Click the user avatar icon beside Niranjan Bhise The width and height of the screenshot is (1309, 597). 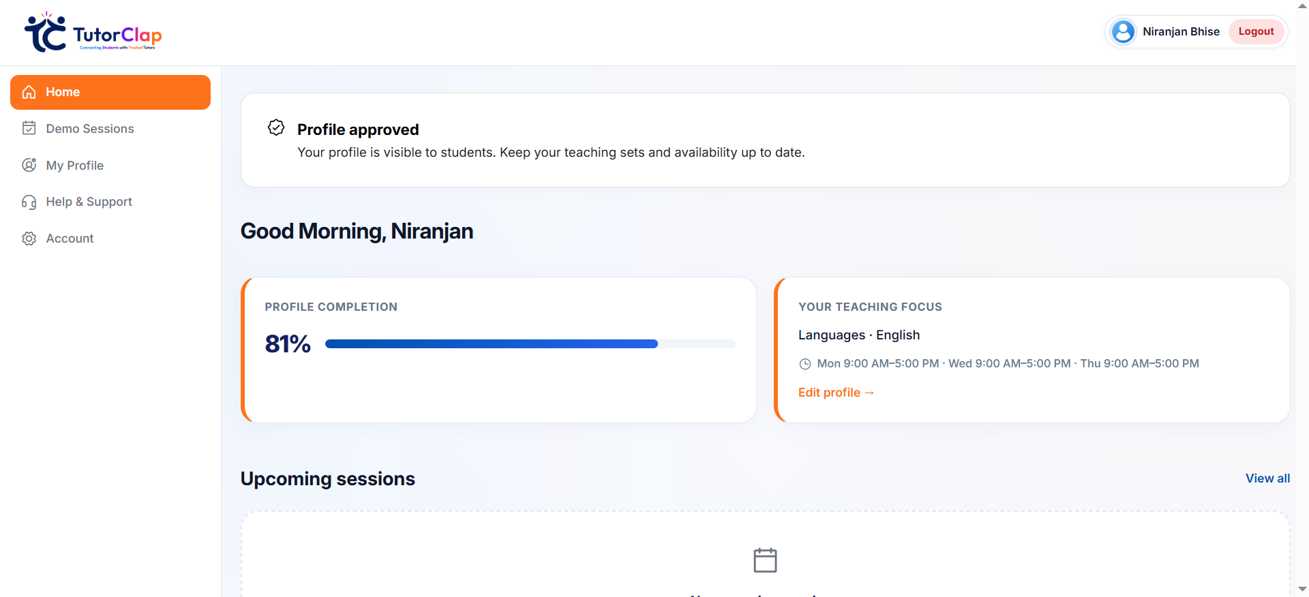click(x=1123, y=31)
